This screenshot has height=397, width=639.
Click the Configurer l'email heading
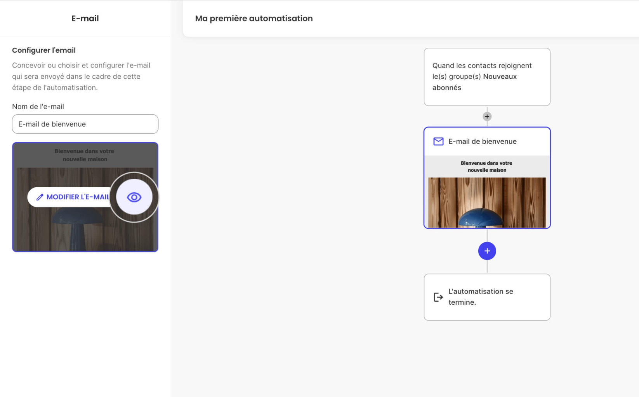click(44, 50)
